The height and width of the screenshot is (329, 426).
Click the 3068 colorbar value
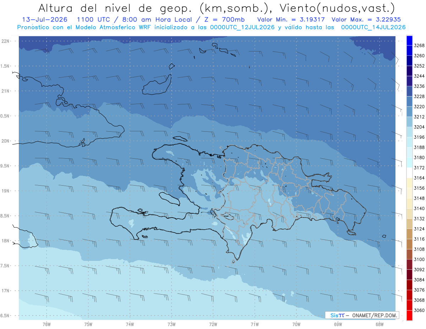coord(419,300)
